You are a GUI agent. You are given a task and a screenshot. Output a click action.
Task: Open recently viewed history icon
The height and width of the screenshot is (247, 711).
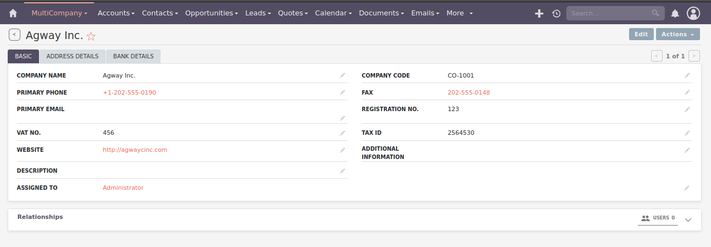point(556,13)
